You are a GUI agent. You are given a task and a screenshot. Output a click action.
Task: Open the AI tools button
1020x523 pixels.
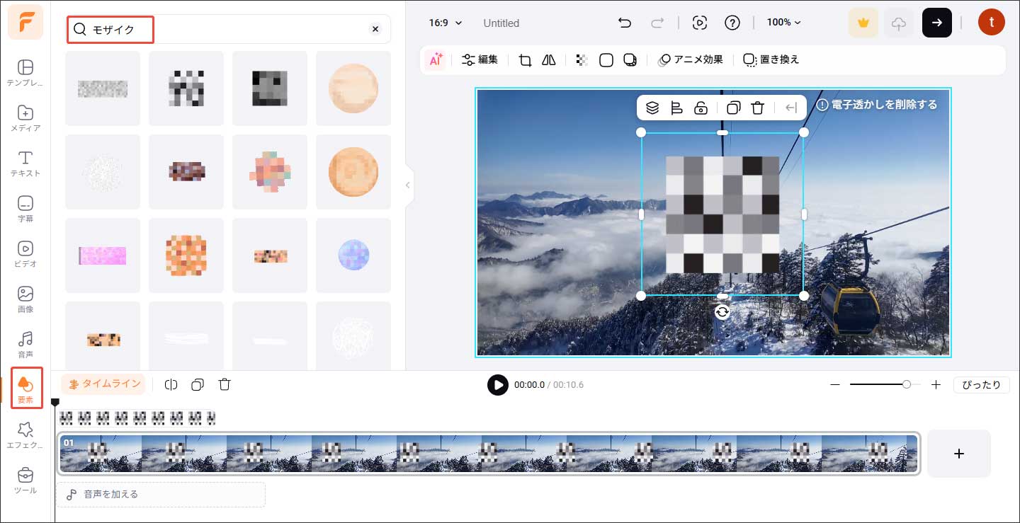click(435, 60)
